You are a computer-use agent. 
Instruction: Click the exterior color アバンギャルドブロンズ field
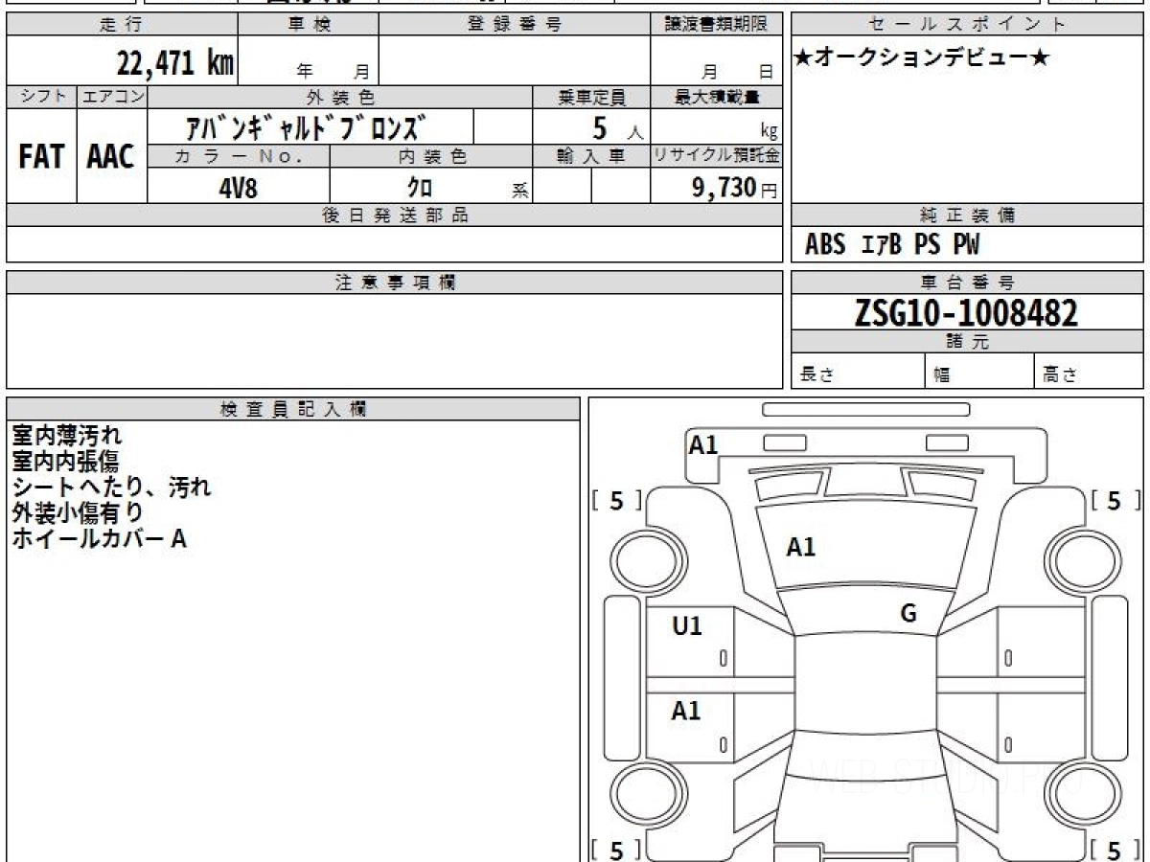point(307,126)
